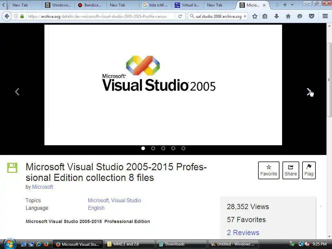
Task: Reload the page with the refresh icon
Action: pos(180,16)
